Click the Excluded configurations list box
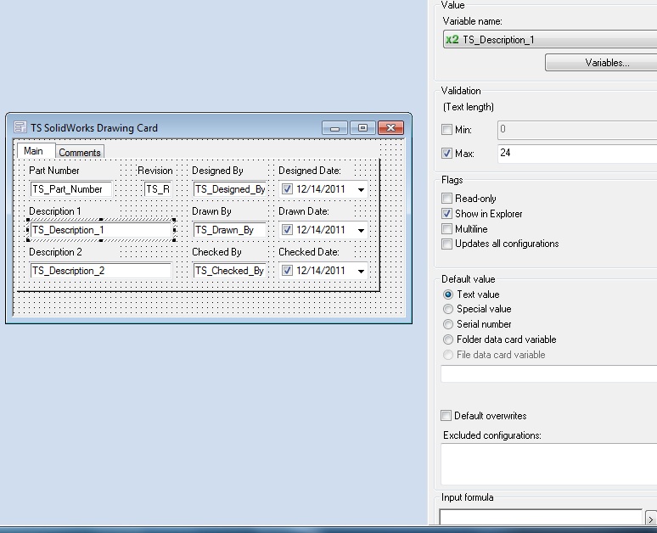The width and height of the screenshot is (657, 533). tap(549, 464)
